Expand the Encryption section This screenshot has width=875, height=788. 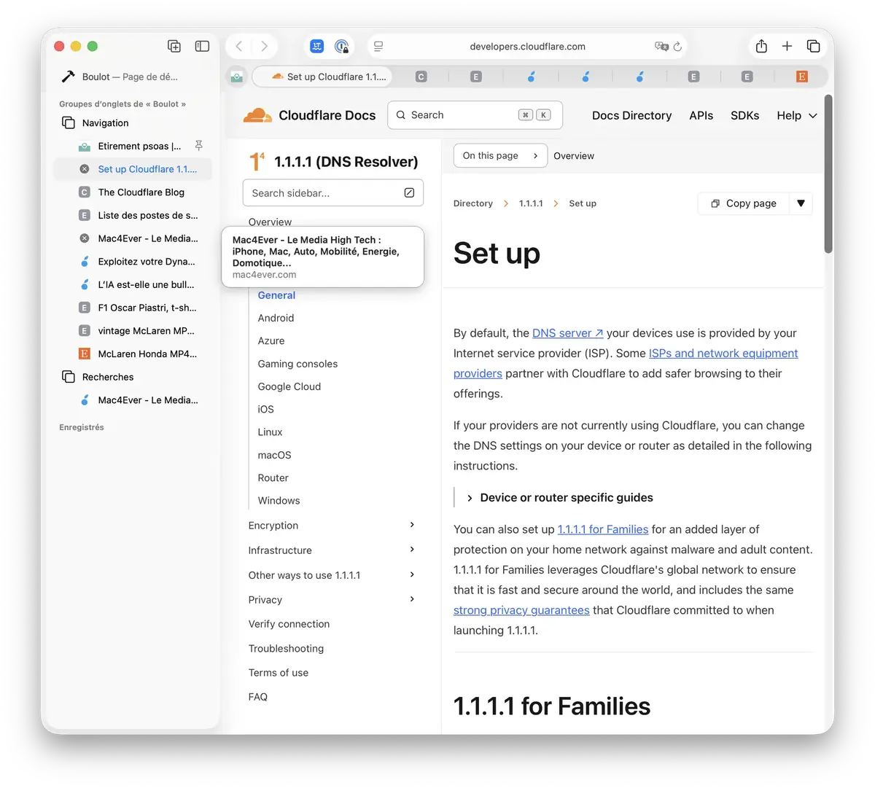point(412,525)
